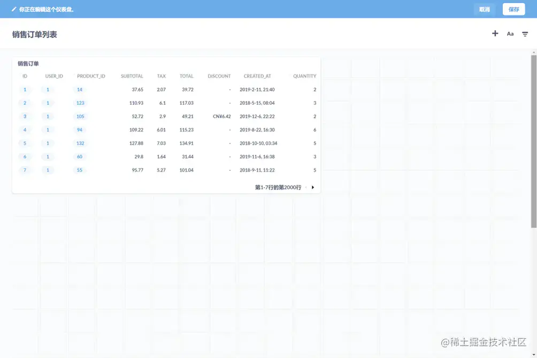537x358 pixels.
Task: Click the row count text 第1-7行的第2000行
Action: click(278, 187)
